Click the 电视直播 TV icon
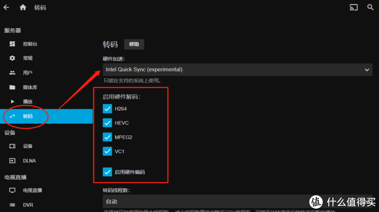 pos(12,190)
